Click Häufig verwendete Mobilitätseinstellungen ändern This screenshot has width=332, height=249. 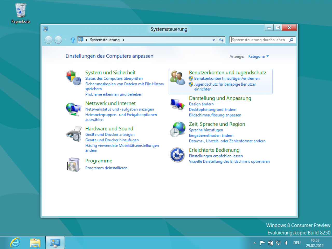coord(122,148)
